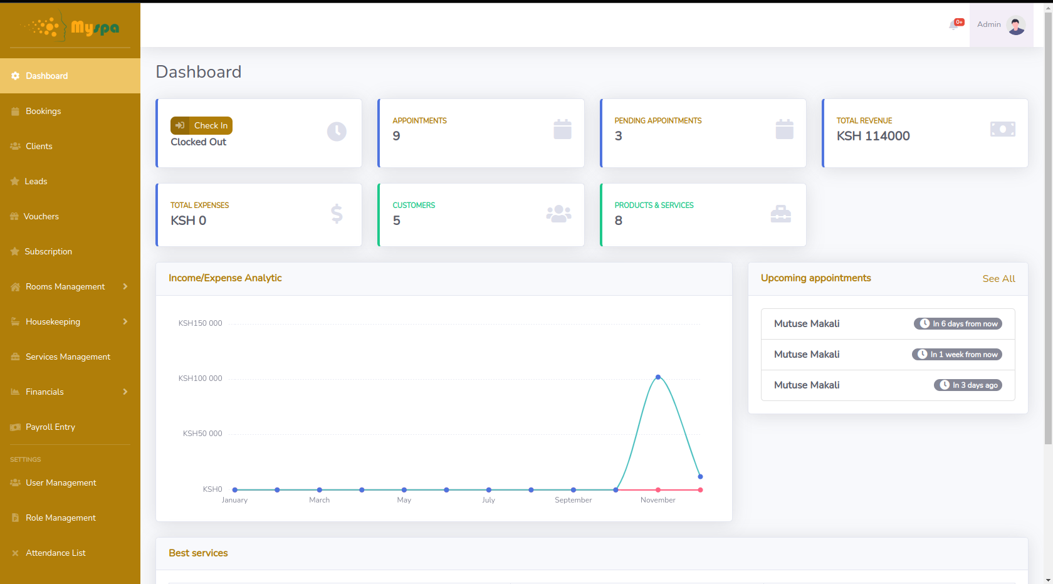Screen dimensions: 1053x584
Task: Click the calendar icon in Appointments card
Action: click(562, 130)
